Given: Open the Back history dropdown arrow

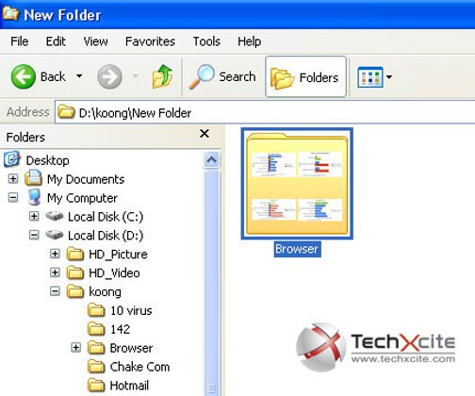Looking at the screenshot, I should 79,76.
